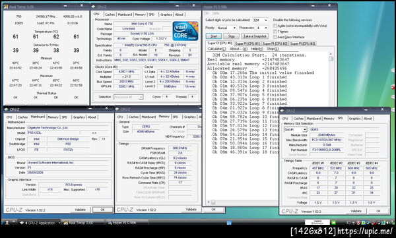Switch to Real Temp 3.00 from the taskbar
Image resolution: width=396 pixels, height=238 pixels.
pyautogui.click(x=83, y=223)
